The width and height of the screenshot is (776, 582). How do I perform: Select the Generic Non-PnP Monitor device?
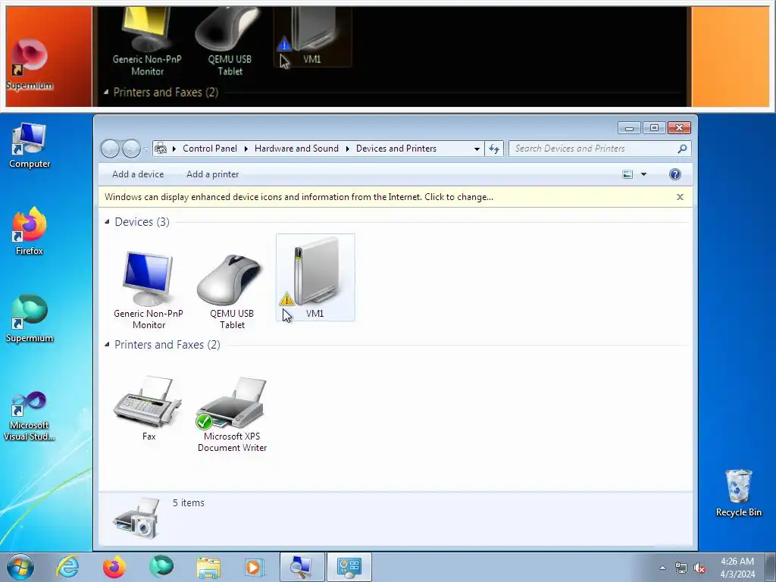[149, 290]
